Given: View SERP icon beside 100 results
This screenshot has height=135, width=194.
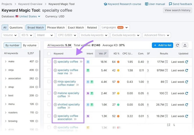Looking at the screenshot, I should pyautogui.click(x=166, y=93).
